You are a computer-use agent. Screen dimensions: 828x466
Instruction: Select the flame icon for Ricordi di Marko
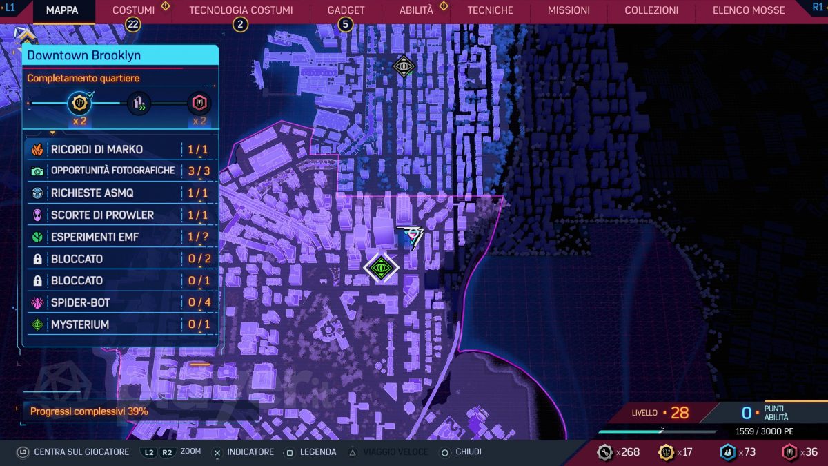[x=37, y=150]
